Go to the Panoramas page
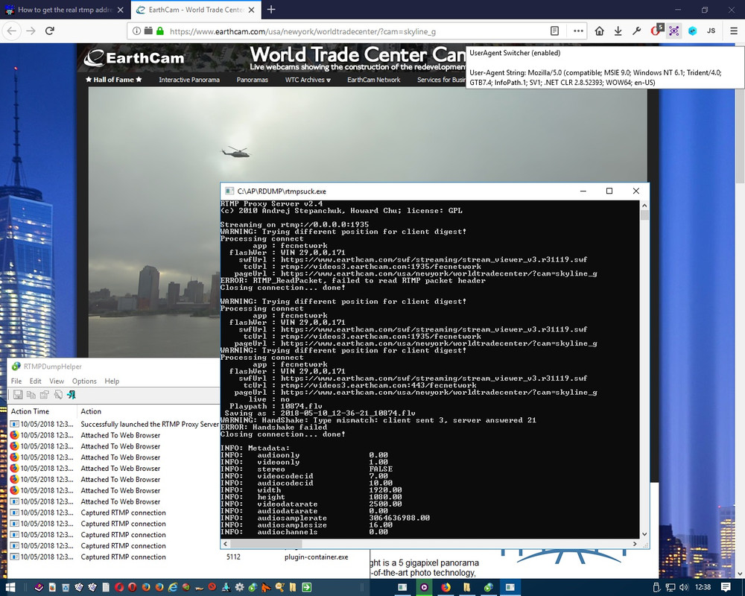This screenshot has width=745, height=596. point(253,80)
